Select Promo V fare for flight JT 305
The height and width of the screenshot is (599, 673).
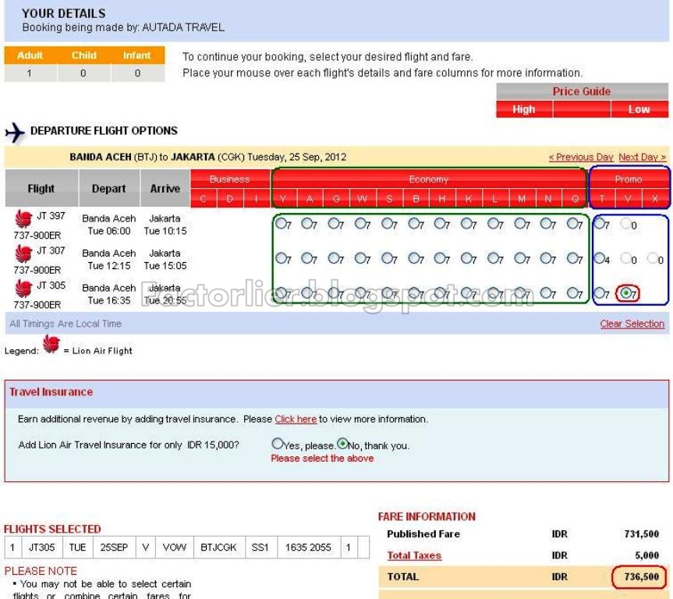tap(625, 292)
